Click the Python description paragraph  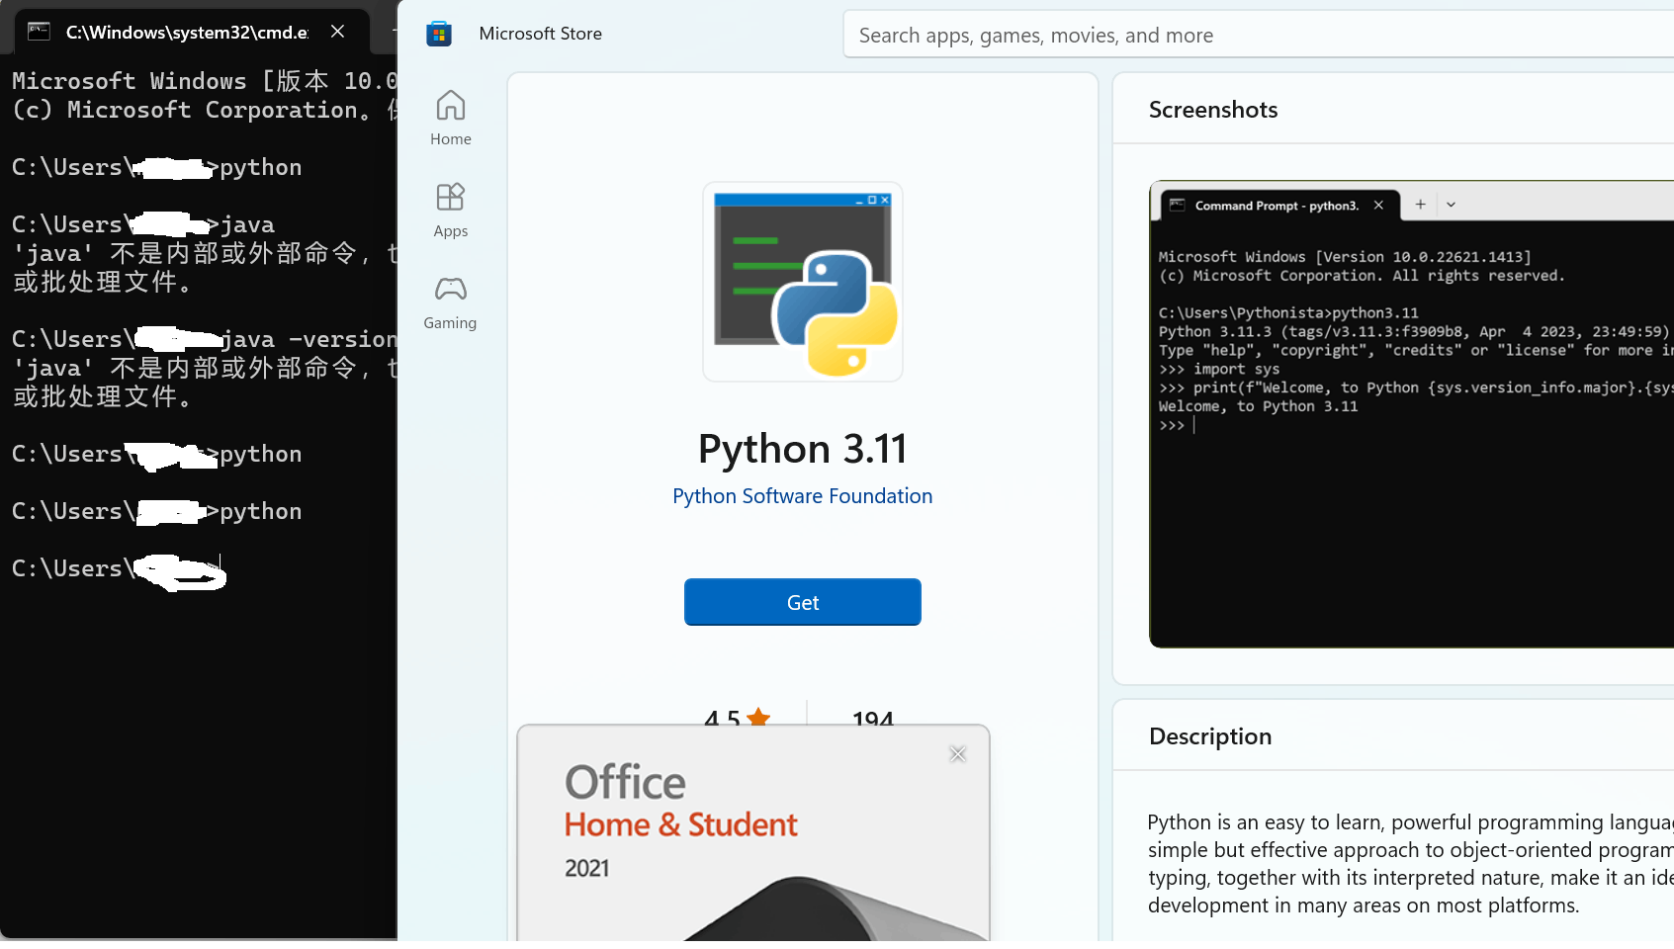pyautogui.click(x=1410, y=864)
